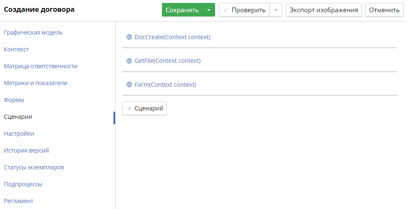Image resolution: width=407 pixels, height=209 pixels.
Task: Open the Проверить dropdown arrow
Action: 276,10
